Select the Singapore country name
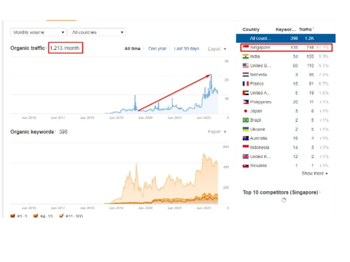This screenshot has width=350, height=262. tap(260, 47)
